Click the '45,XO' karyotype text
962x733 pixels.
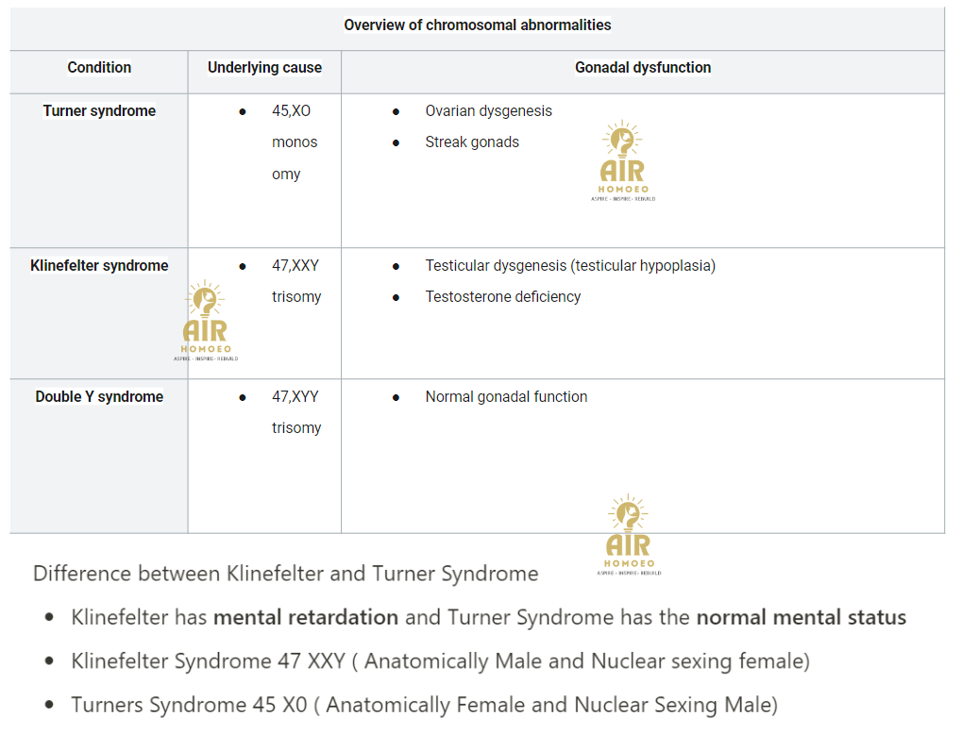click(x=292, y=111)
